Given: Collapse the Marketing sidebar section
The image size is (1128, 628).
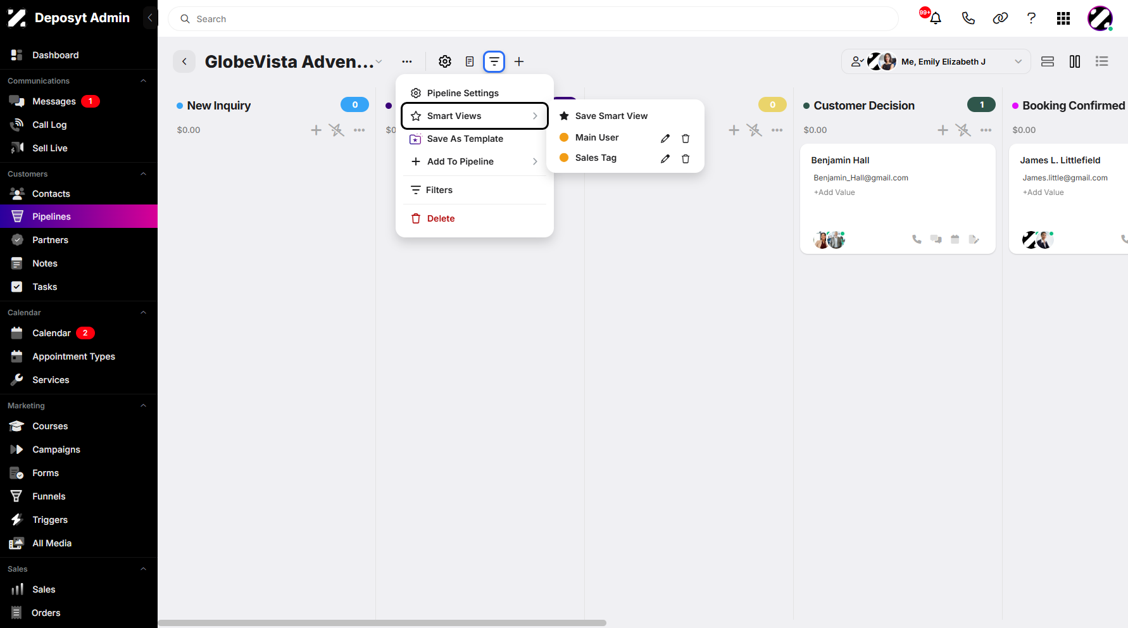Looking at the screenshot, I should 144,406.
